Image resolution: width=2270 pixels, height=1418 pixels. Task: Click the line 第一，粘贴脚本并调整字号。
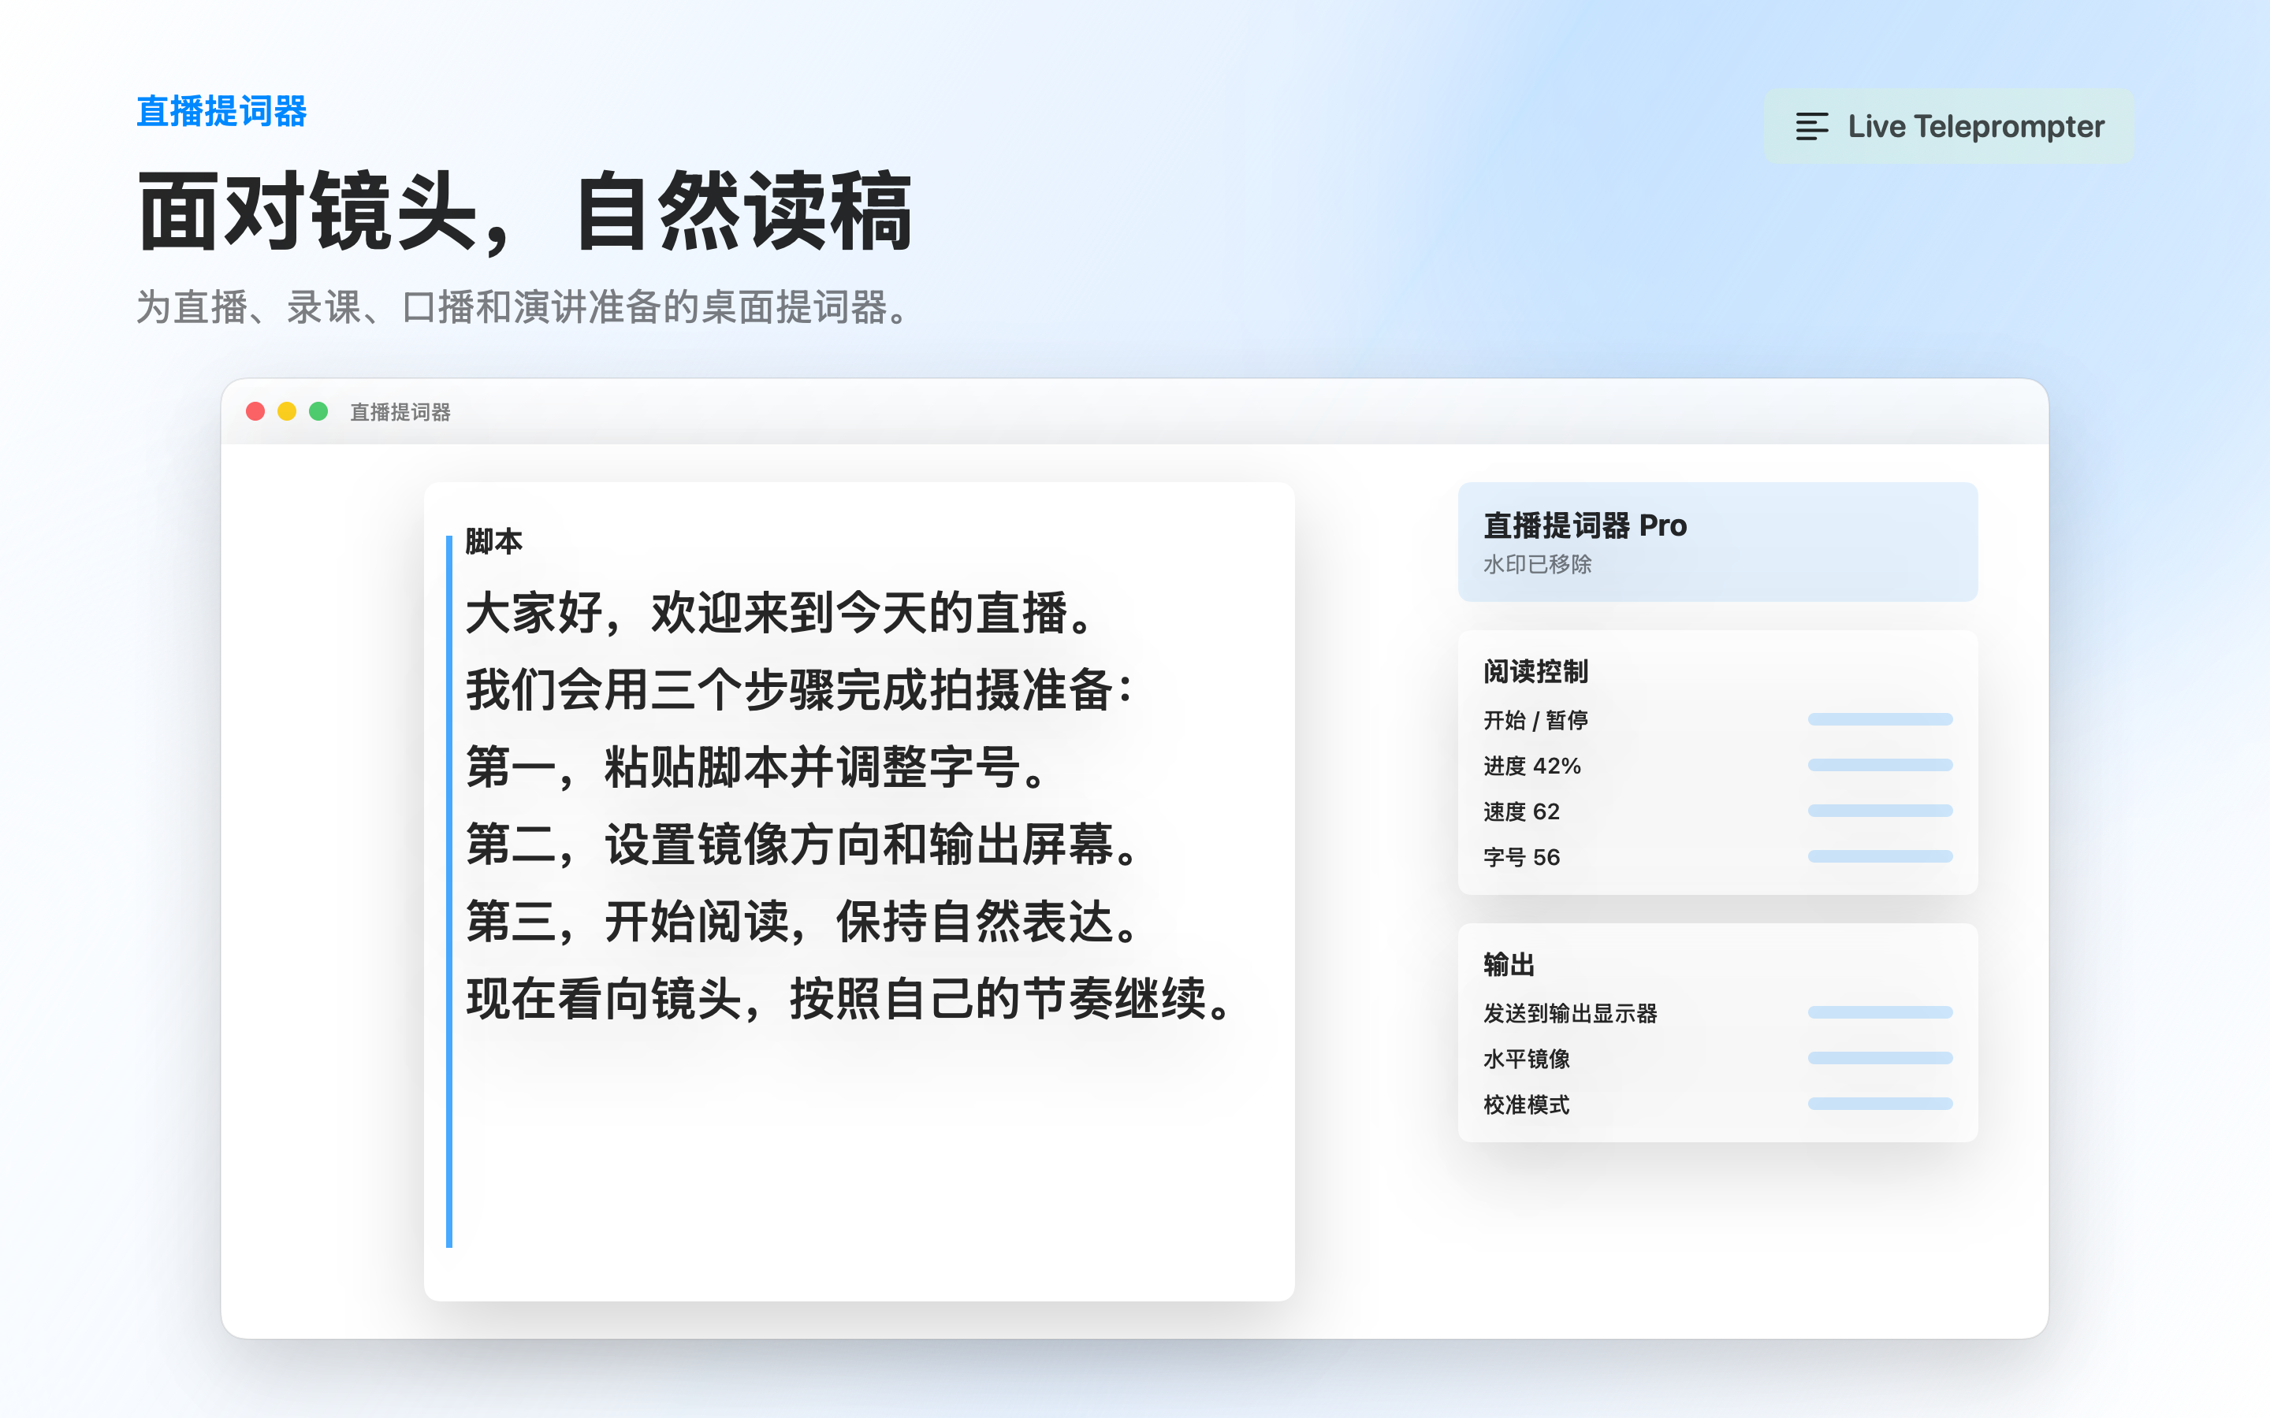pos(756,767)
